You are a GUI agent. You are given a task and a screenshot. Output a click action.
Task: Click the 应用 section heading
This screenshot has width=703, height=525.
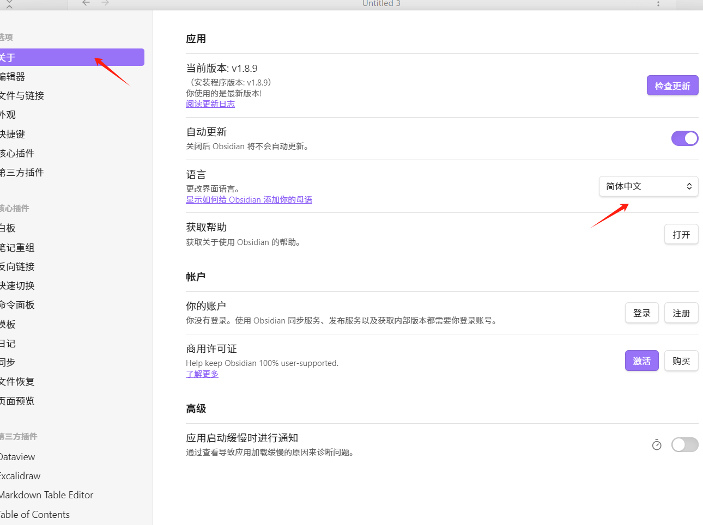(x=196, y=39)
